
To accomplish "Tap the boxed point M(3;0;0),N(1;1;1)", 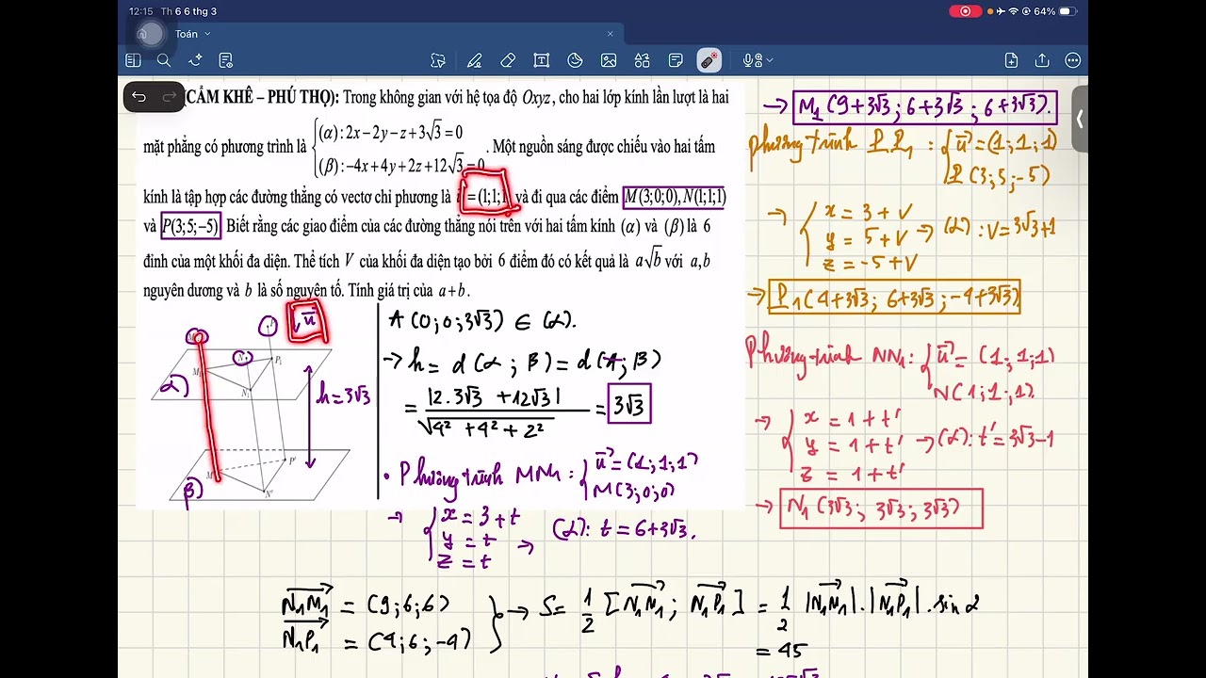I will pos(674,198).
